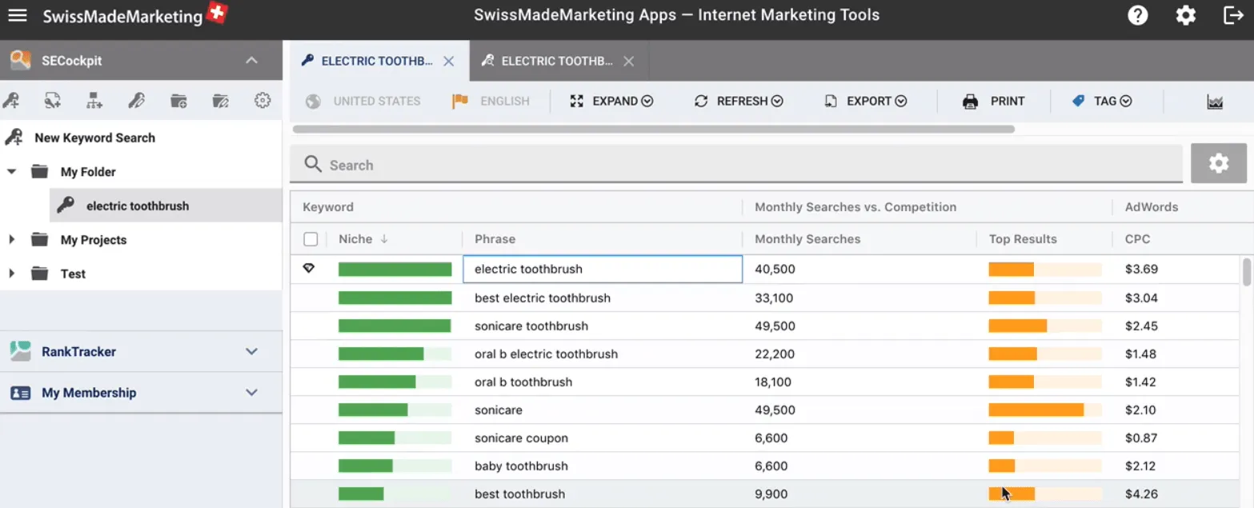The width and height of the screenshot is (1254, 508).
Task: Click the logout icon in header
Action: tap(1233, 15)
